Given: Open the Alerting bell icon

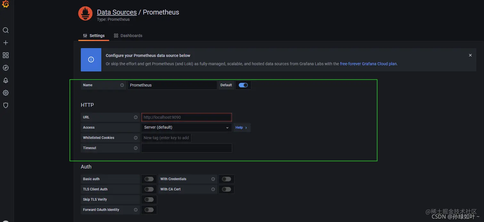Looking at the screenshot, I should (5, 80).
